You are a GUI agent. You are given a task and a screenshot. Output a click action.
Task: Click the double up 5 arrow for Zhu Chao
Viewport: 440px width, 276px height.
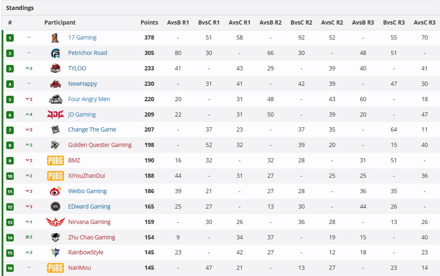tap(29, 237)
